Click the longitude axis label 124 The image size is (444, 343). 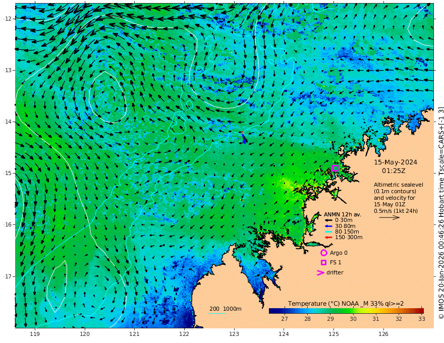284,334
